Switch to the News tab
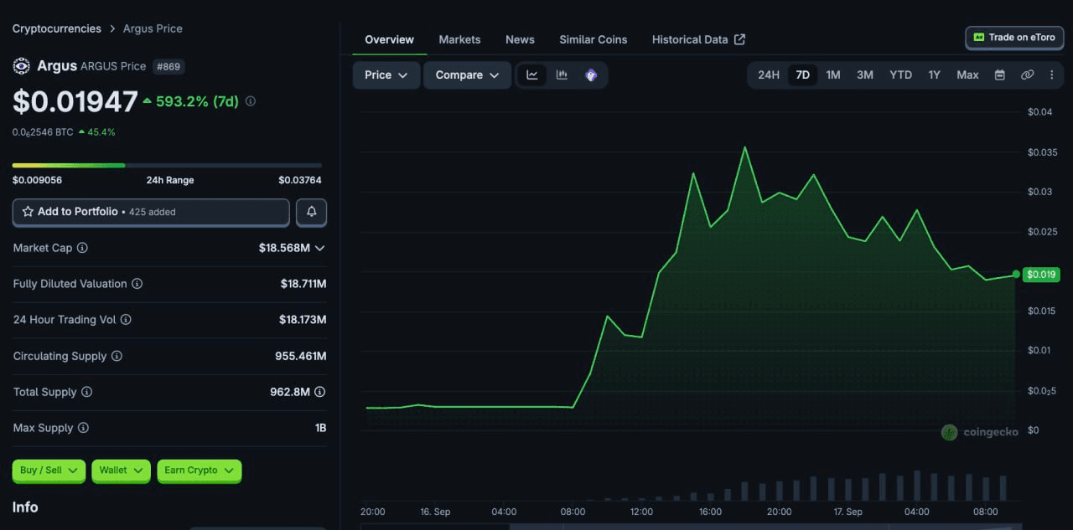1073x530 pixels. 520,39
